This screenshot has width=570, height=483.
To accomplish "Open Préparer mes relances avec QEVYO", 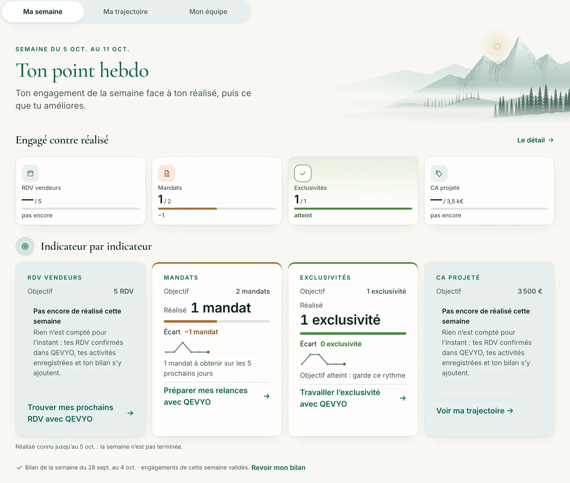I will coord(217,396).
